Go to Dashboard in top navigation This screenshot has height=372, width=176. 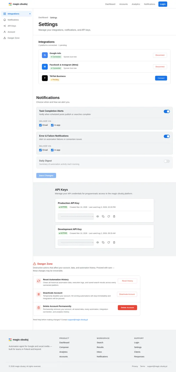(110, 4)
